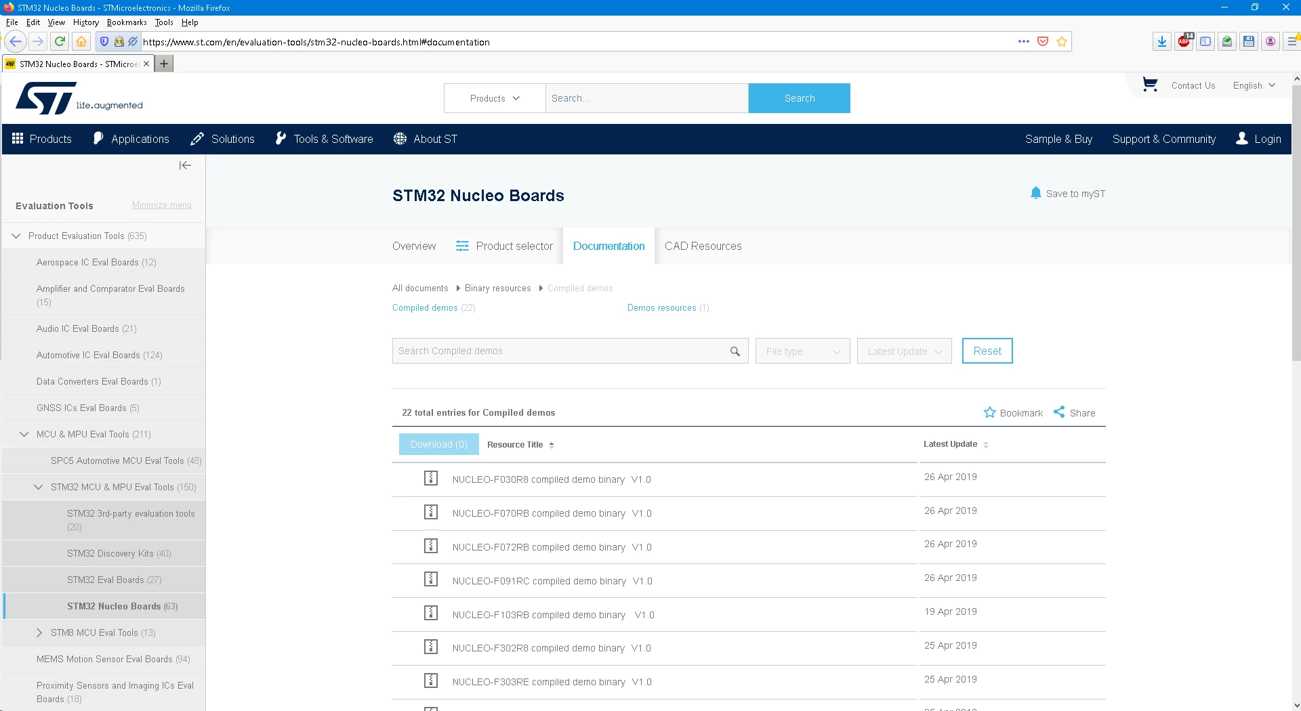Click the Minimize menu link
The image size is (1301, 711).
tap(162, 205)
